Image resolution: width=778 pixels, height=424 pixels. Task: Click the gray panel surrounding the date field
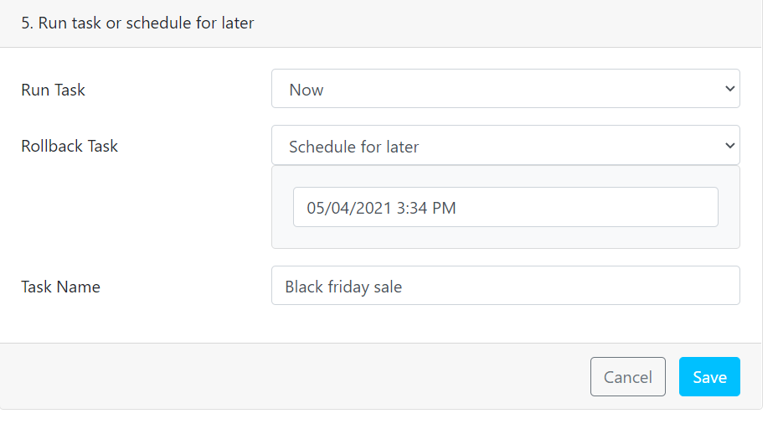pos(505,237)
